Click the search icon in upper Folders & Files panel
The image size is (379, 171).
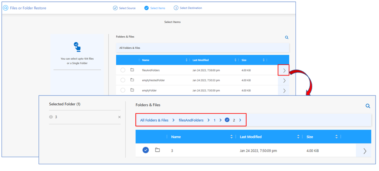pyautogui.click(x=286, y=37)
